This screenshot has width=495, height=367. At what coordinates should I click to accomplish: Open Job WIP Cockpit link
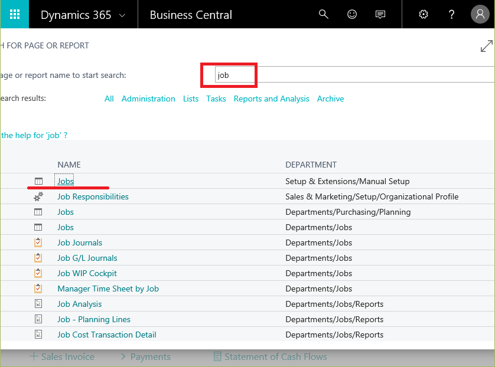click(87, 273)
